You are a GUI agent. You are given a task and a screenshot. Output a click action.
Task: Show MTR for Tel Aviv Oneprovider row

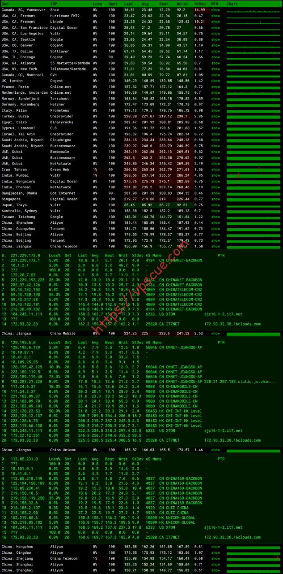click(215, 134)
